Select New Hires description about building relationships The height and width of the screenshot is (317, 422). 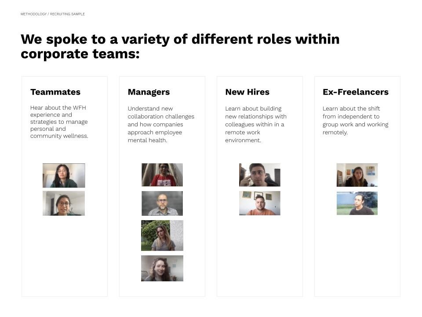pos(256,124)
